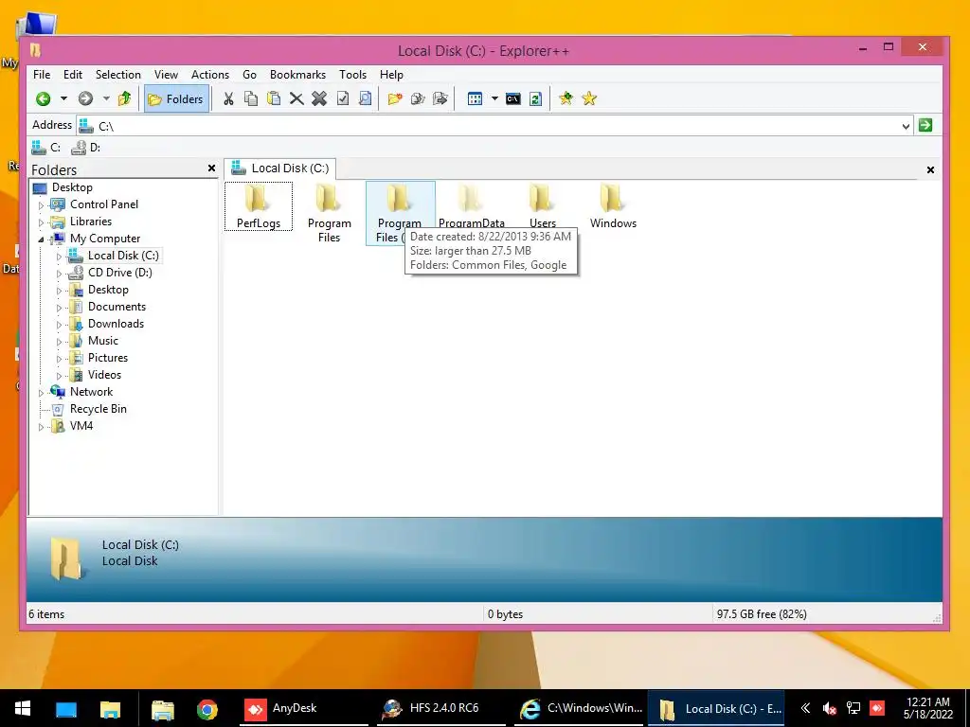
Task: Click Add Bookmark star with plus
Action: coord(566,98)
